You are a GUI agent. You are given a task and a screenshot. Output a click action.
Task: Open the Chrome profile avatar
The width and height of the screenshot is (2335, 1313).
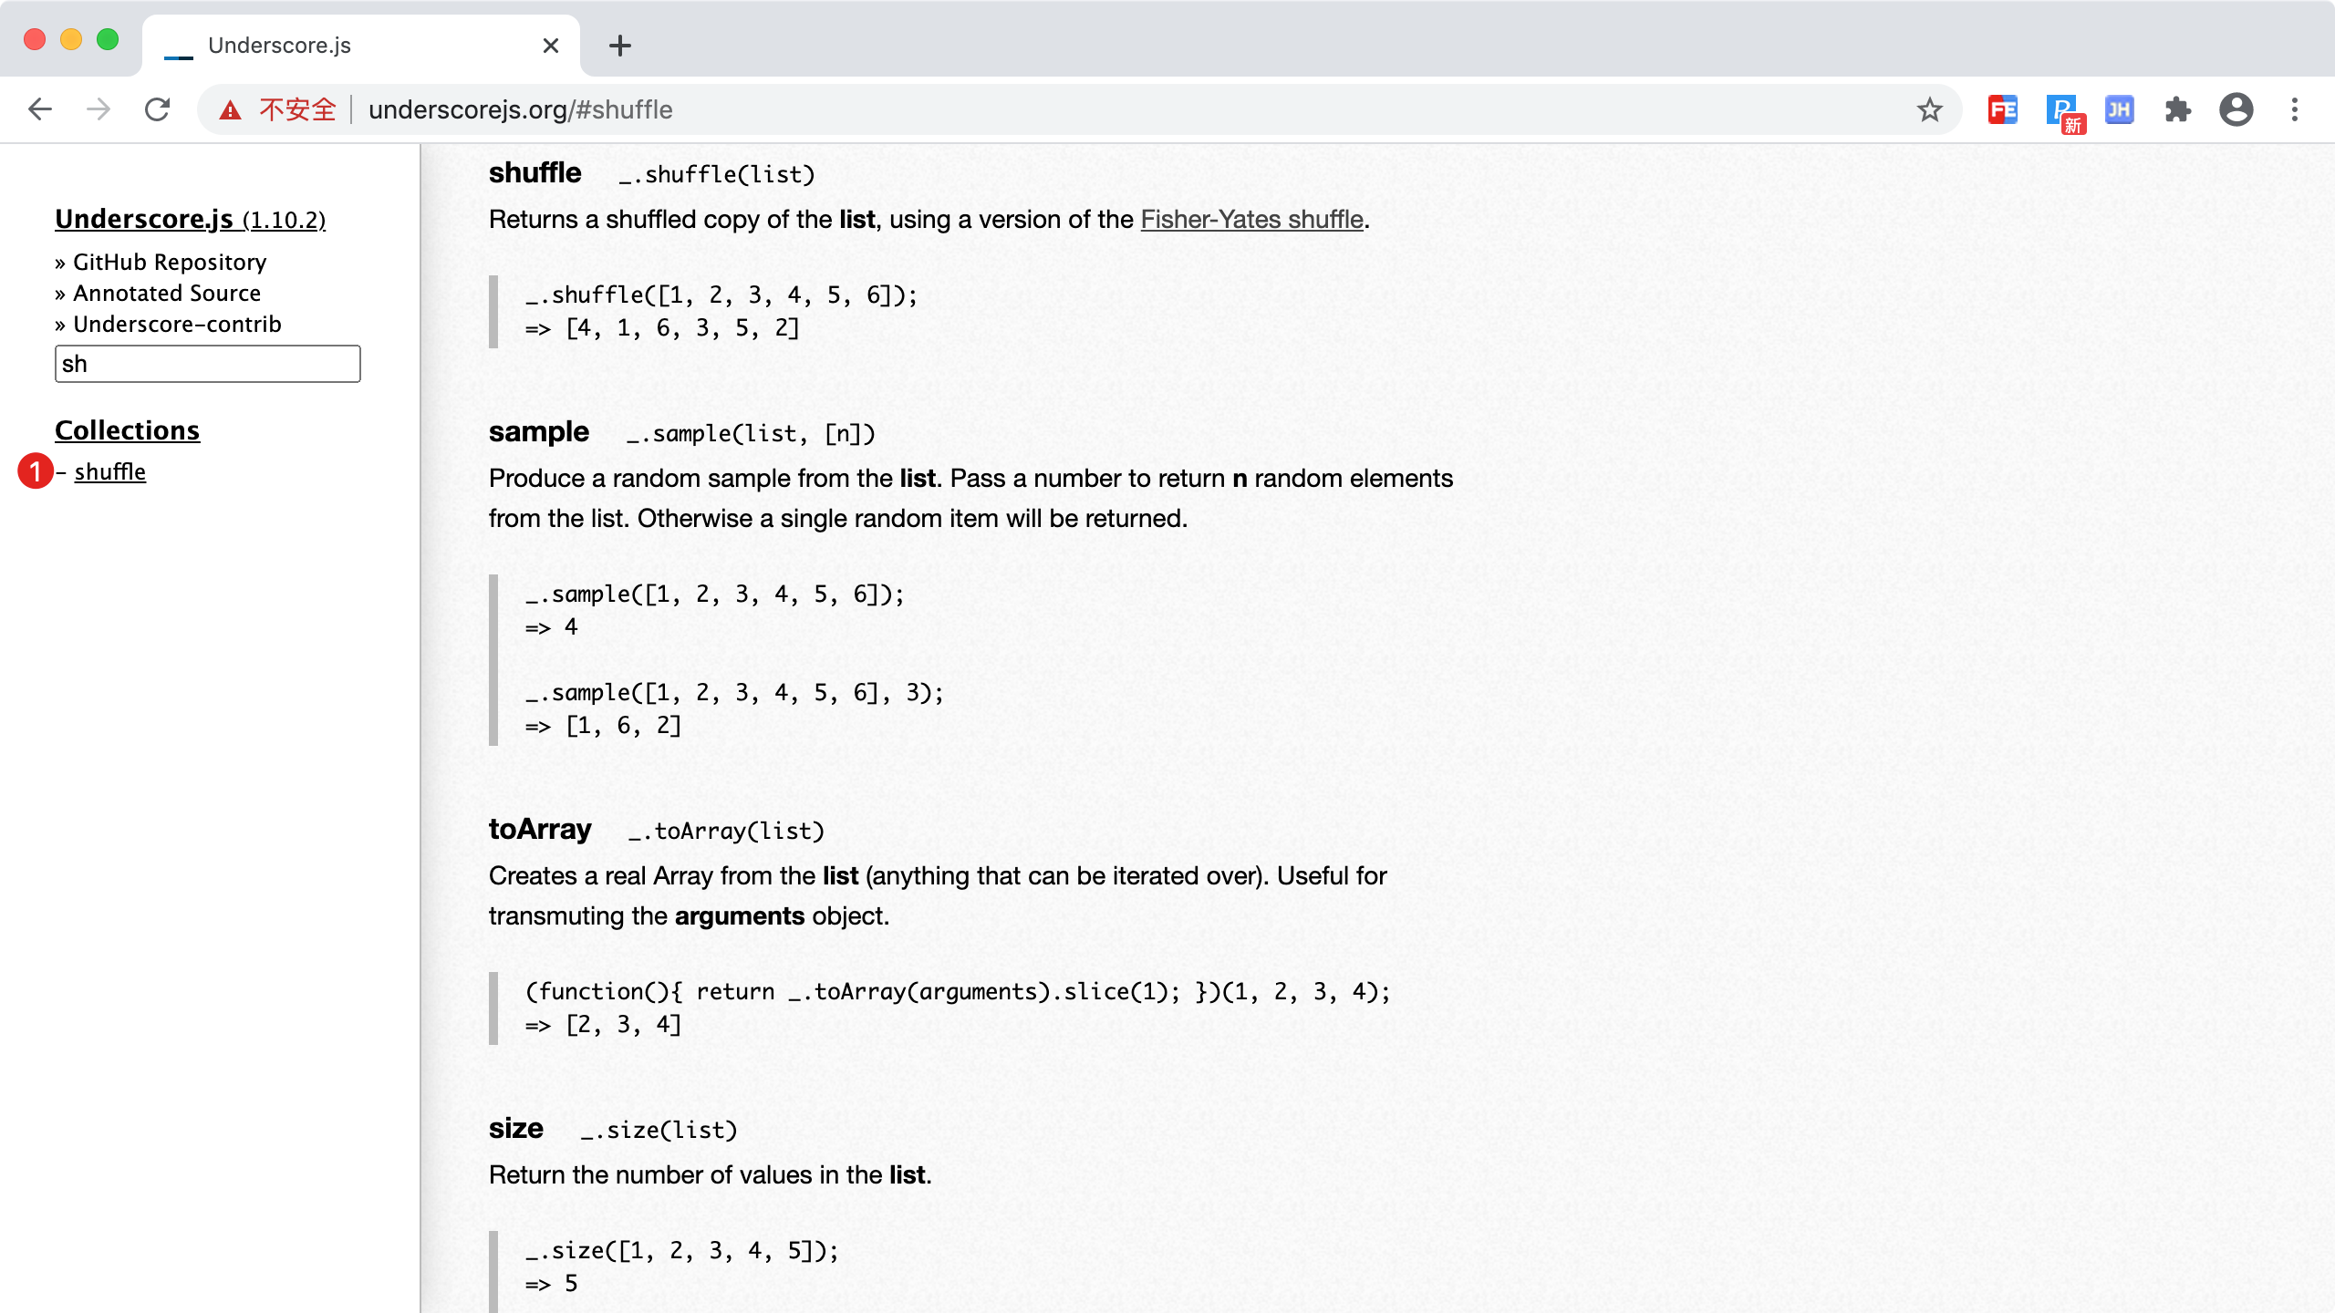[2236, 109]
